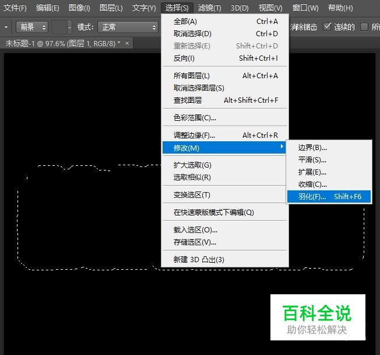Image resolution: width=380 pixels, height=355 pixels.
Task: Open the 视图(V) menu
Action: (270, 8)
